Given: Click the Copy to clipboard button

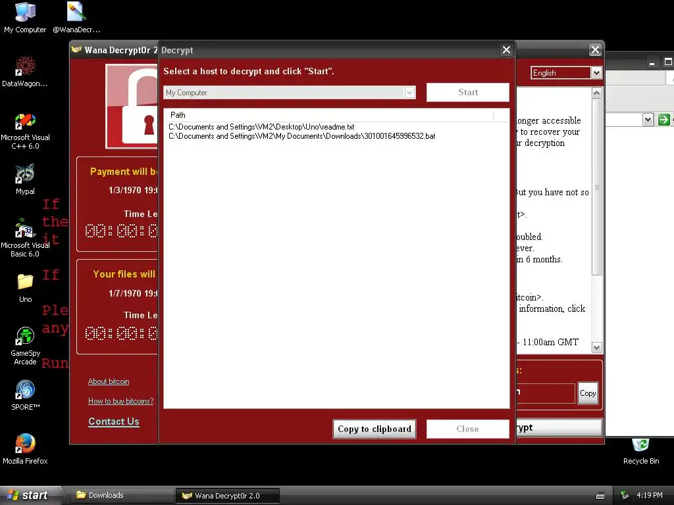Looking at the screenshot, I should click(375, 429).
